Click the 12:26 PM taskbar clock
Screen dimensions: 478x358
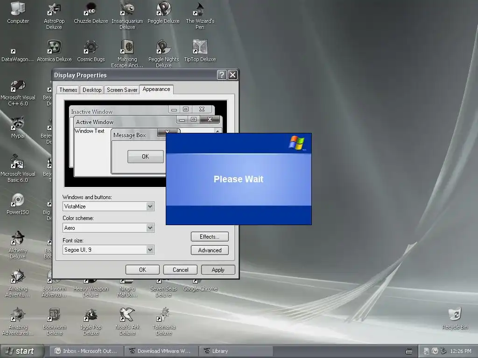(461, 351)
